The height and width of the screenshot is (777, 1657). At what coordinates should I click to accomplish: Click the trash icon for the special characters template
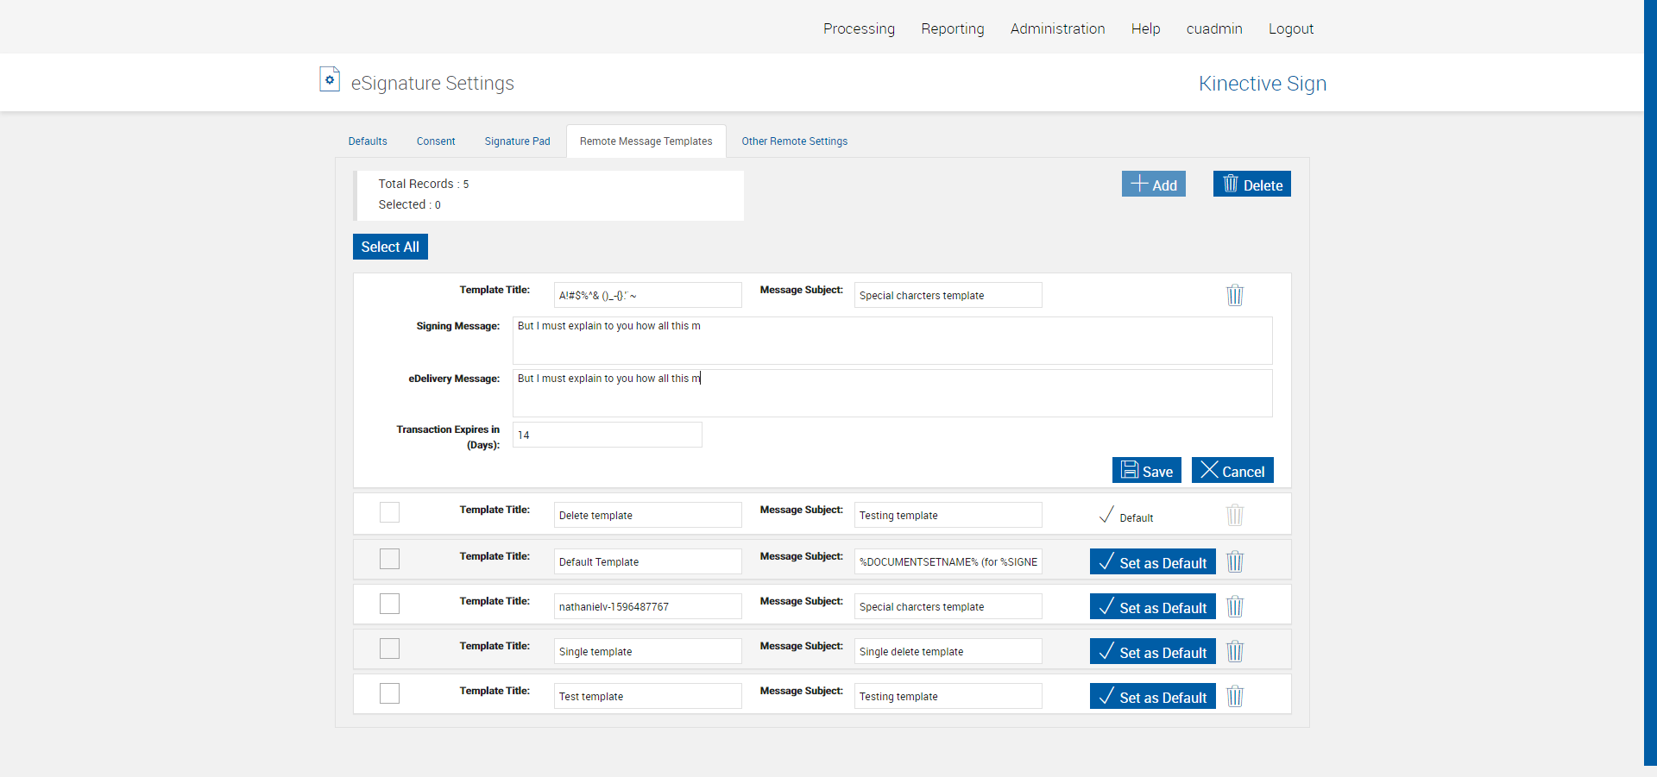point(1235,296)
